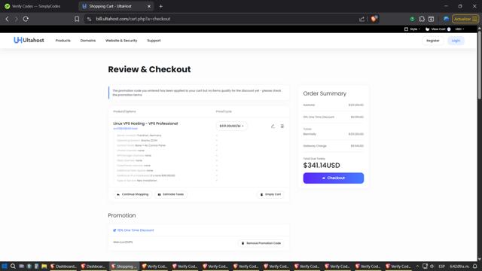
Task: Expand the Style dropdown
Action: point(412,29)
